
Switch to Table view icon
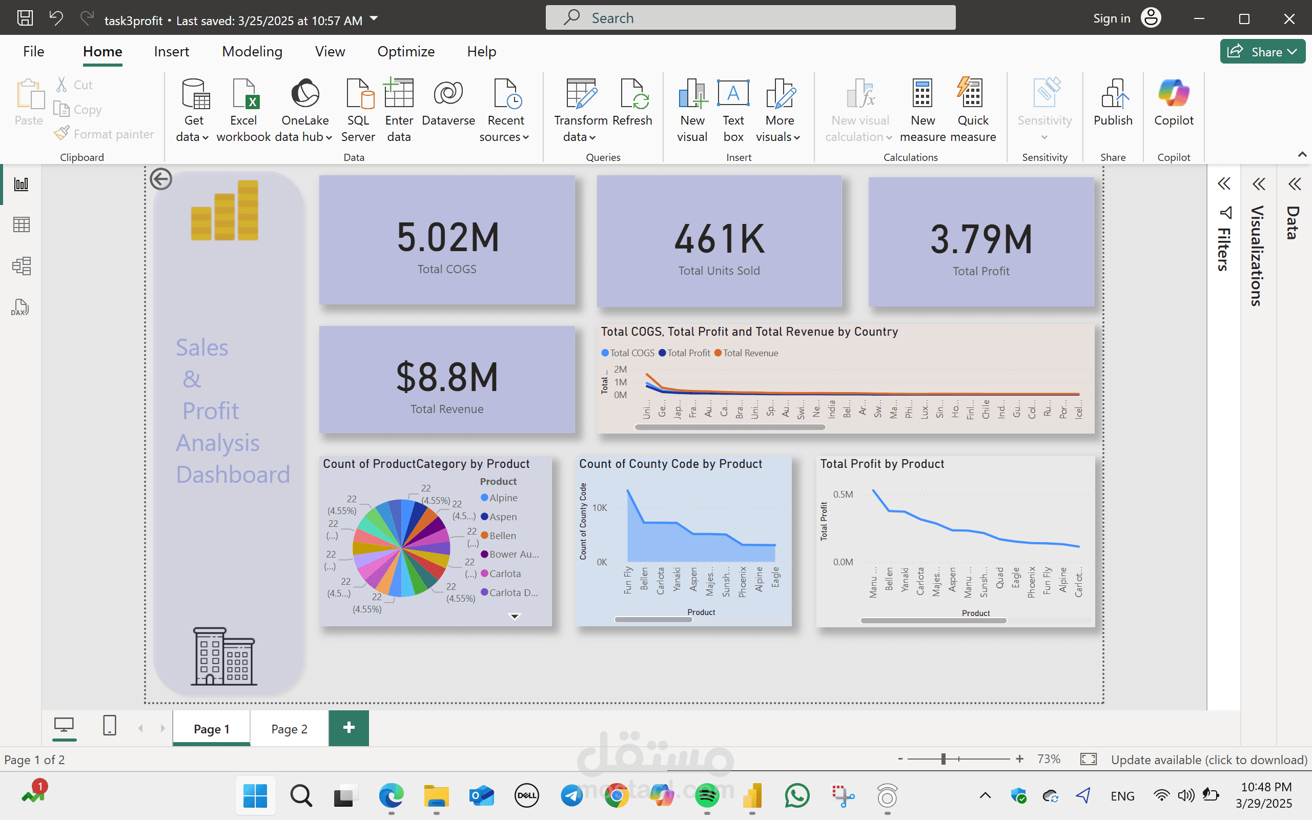(21, 224)
